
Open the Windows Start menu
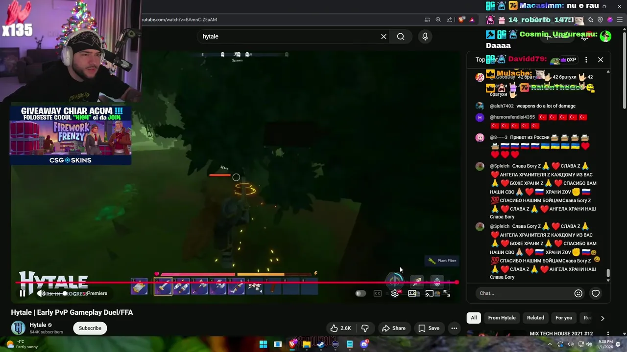[263, 344]
